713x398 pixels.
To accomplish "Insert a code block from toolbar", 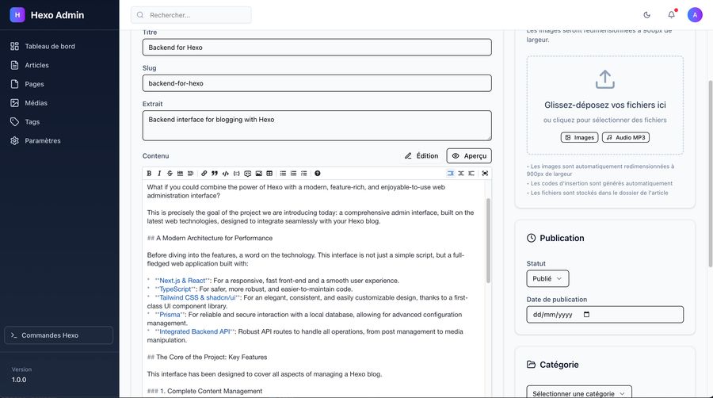I will 236,174.
